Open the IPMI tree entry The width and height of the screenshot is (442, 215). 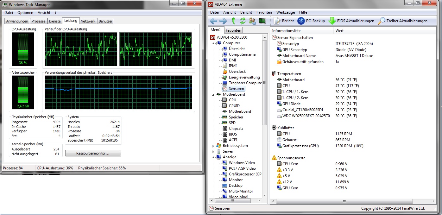[x=233, y=66]
